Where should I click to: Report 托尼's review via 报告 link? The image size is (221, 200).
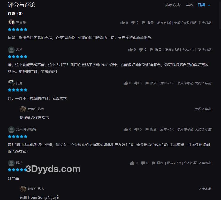click(154, 83)
